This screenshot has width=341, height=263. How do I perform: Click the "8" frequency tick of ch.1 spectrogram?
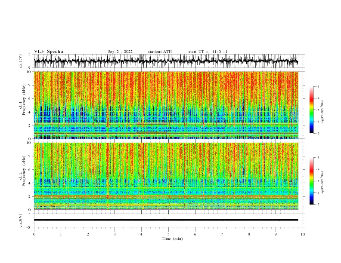click(x=30, y=85)
